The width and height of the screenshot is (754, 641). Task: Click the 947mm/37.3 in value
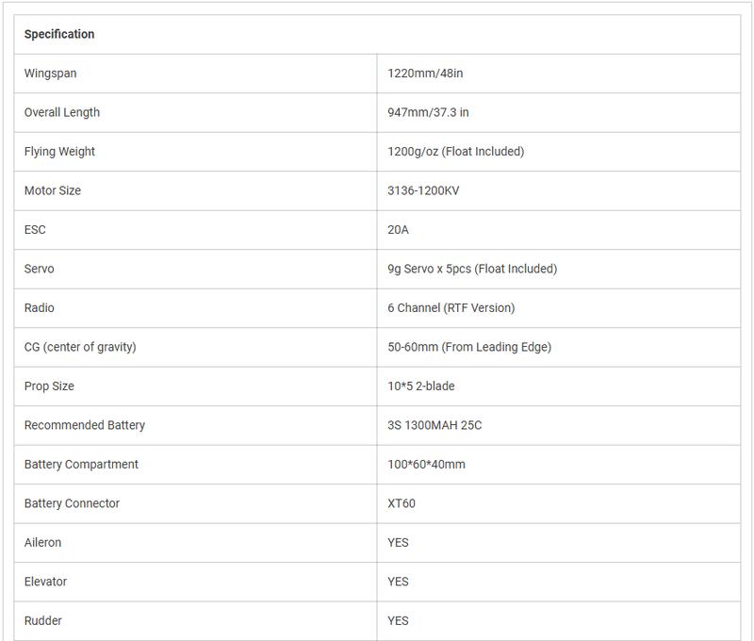pos(428,112)
